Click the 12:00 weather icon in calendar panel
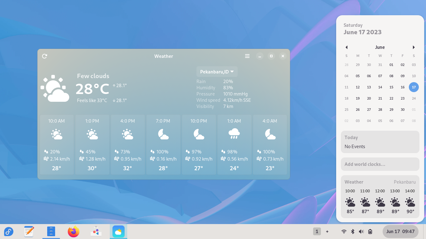Screen dimensions: 426x239 pos(380,202)
